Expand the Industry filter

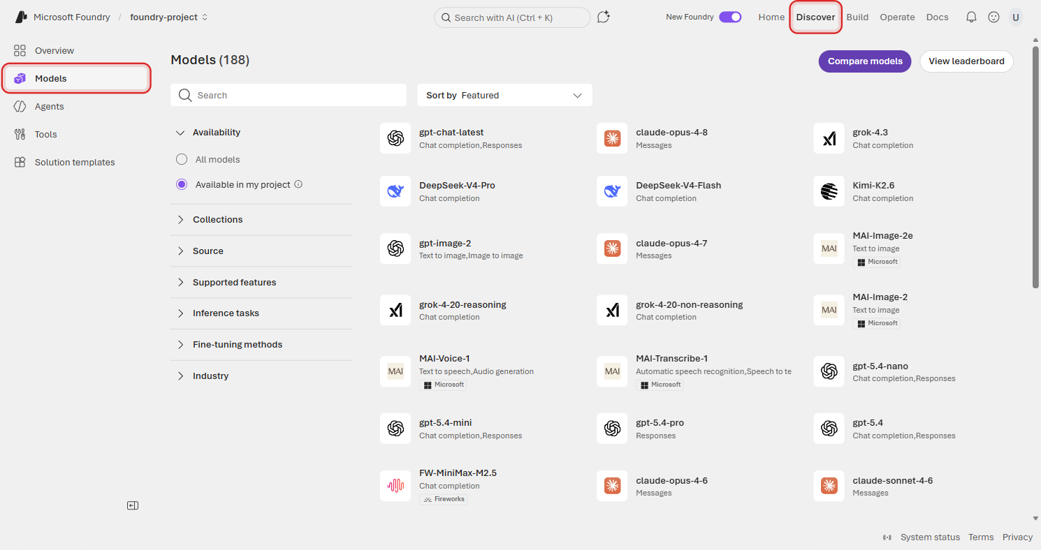[261, 376]
